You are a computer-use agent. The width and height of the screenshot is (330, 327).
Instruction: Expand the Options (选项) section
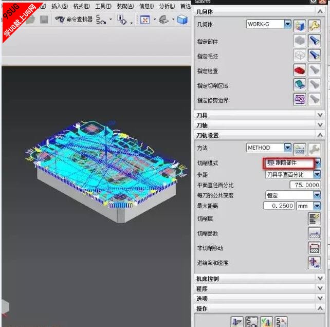320,298
